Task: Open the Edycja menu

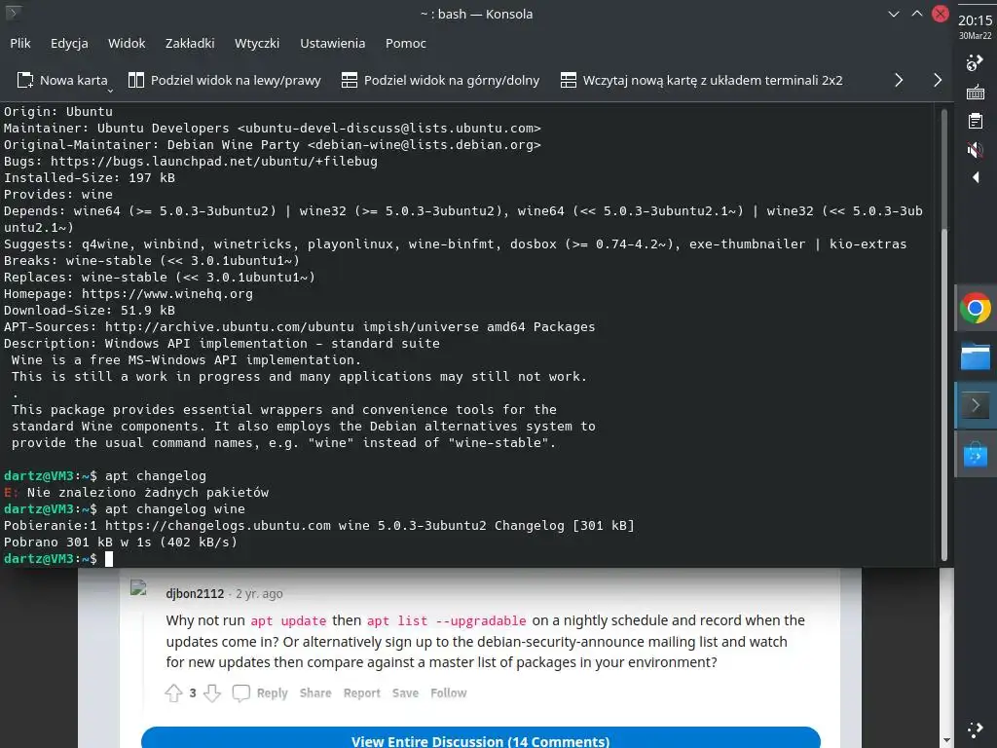Action: [x=69, y=43]
